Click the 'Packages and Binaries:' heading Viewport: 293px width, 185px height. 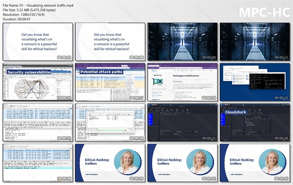point(186,76)
